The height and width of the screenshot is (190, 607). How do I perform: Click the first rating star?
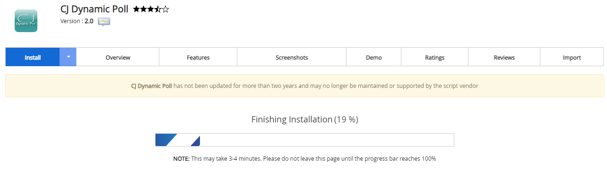click(x=136, y=9)
